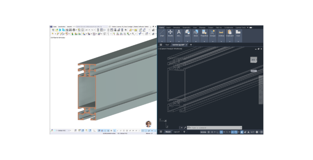
Task: Expand the Utilities panel dropdown arrow
Action: pos(221,42)
